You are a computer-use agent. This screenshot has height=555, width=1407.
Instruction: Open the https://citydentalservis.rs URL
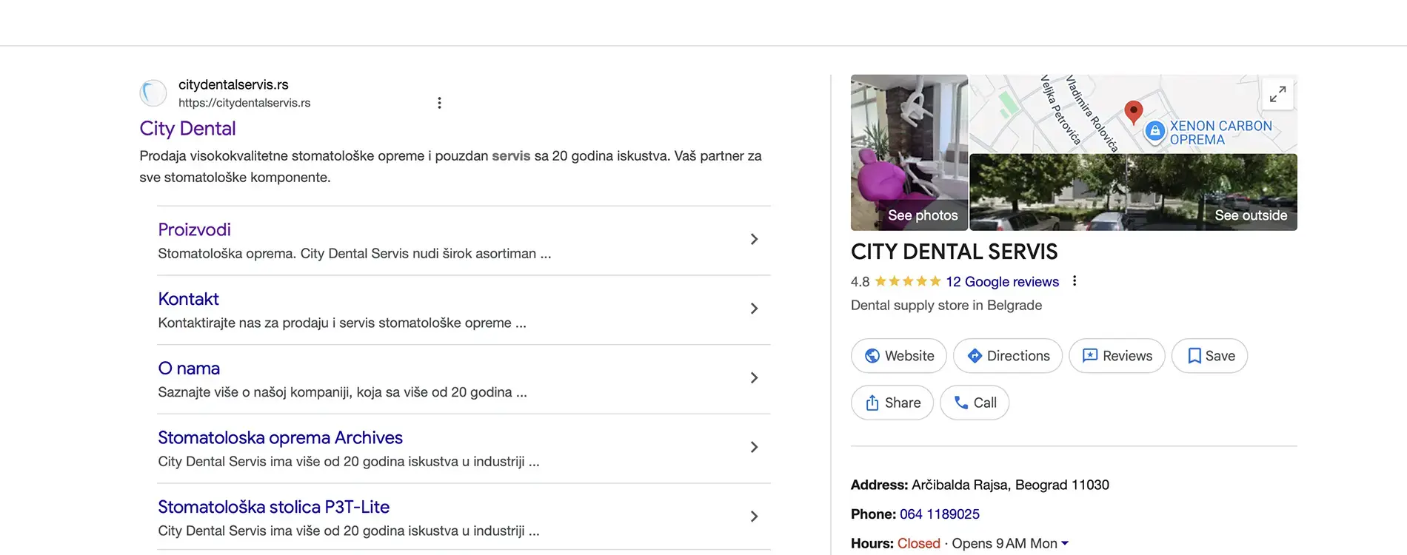pyautogui.click(x=244, y=103)
